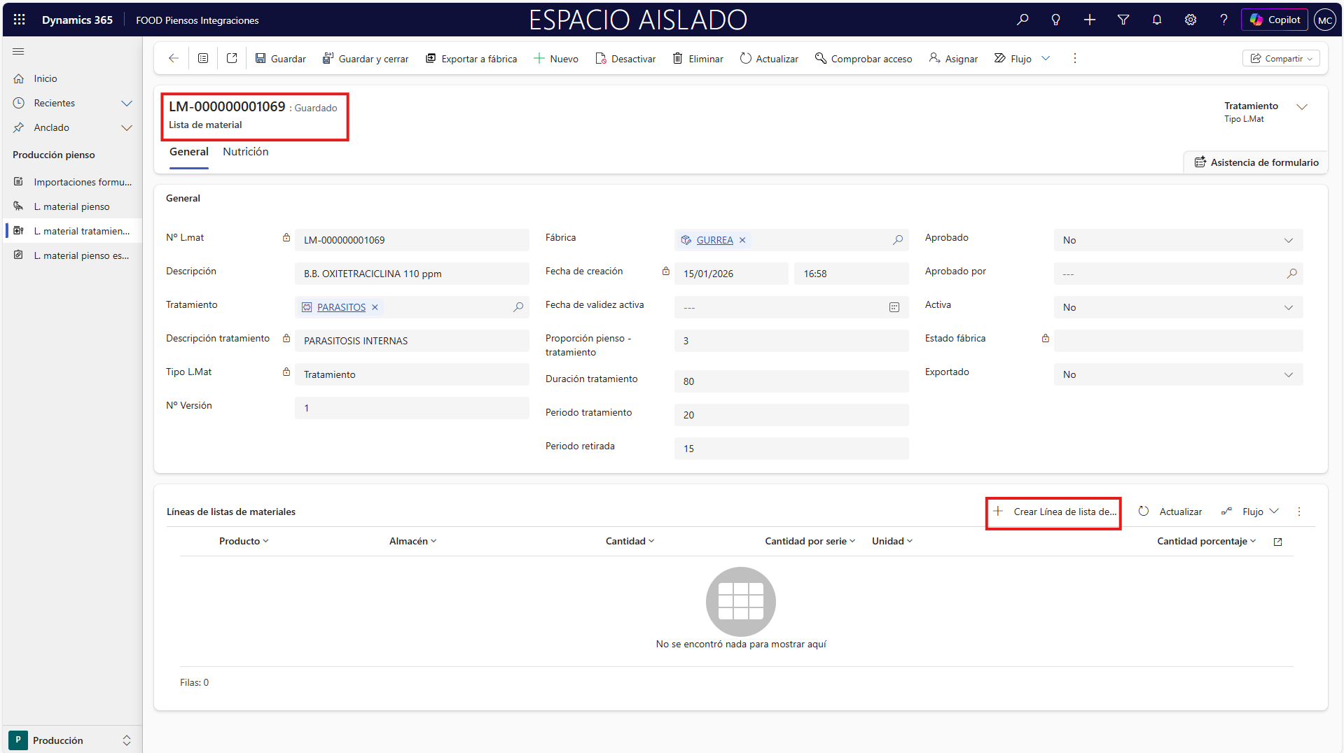
Task: Click the search magnifier in top bar
Action: point(1023,20)
